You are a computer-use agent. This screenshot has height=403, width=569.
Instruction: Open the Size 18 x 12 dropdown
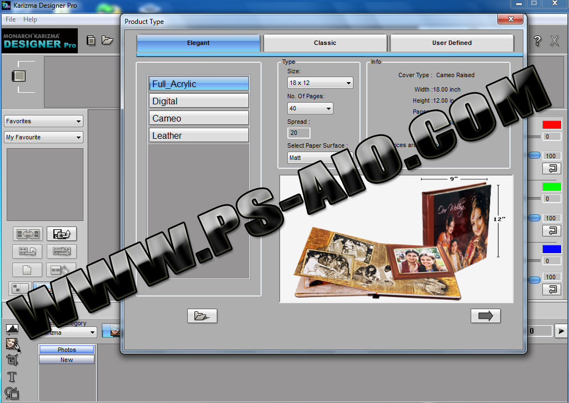click(x=320, y=83)
